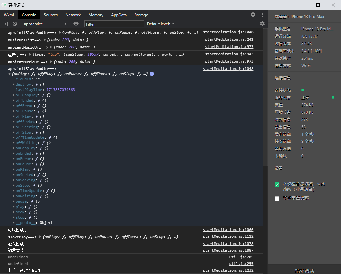
Task: Expand the 点击了 tap event object
Action: [x=30, y=54]
